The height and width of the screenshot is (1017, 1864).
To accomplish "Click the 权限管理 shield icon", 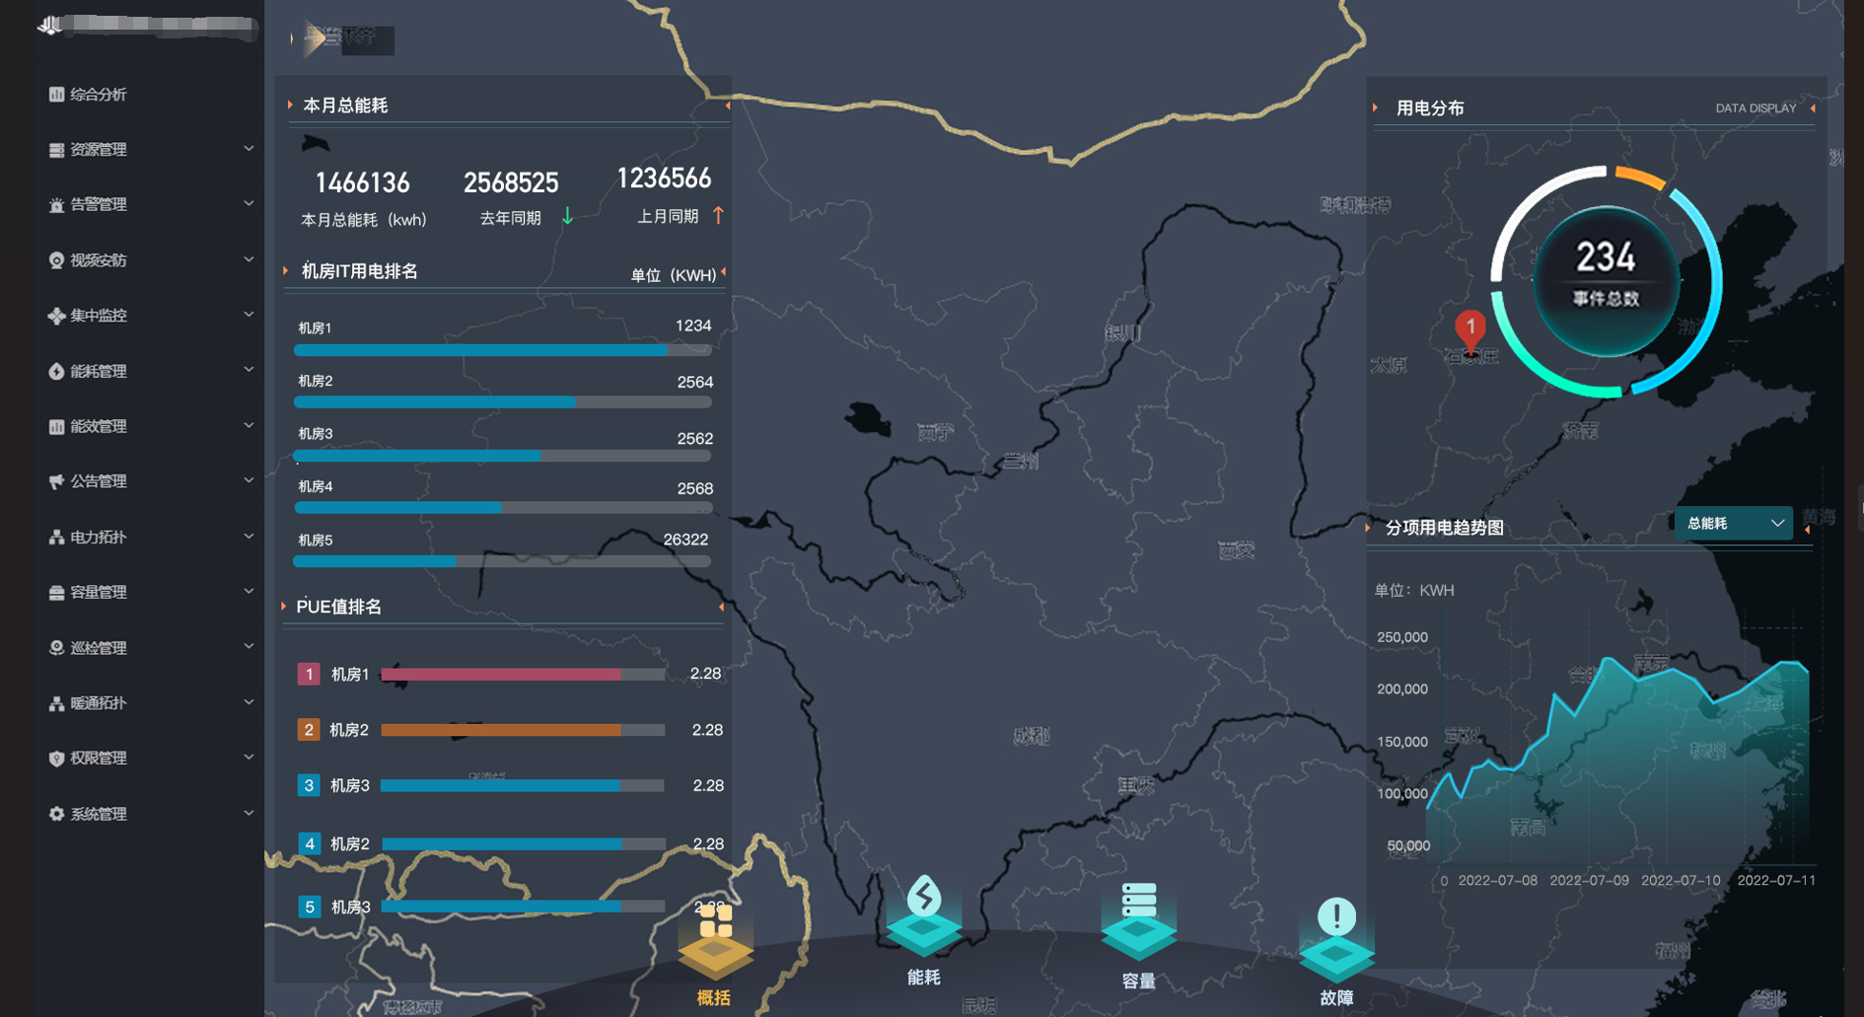I will tap(56, 759).
